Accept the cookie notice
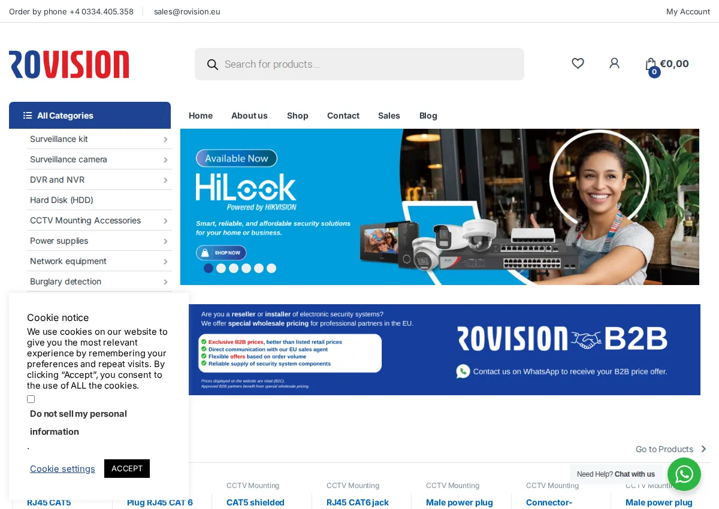 (127, 468)
